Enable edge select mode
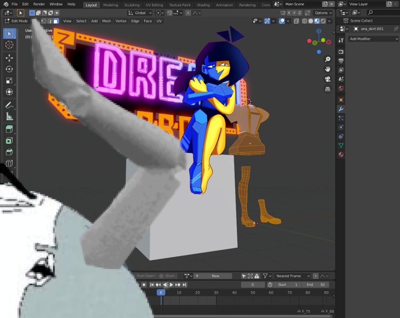400x318 pixels. click(50, 21)
